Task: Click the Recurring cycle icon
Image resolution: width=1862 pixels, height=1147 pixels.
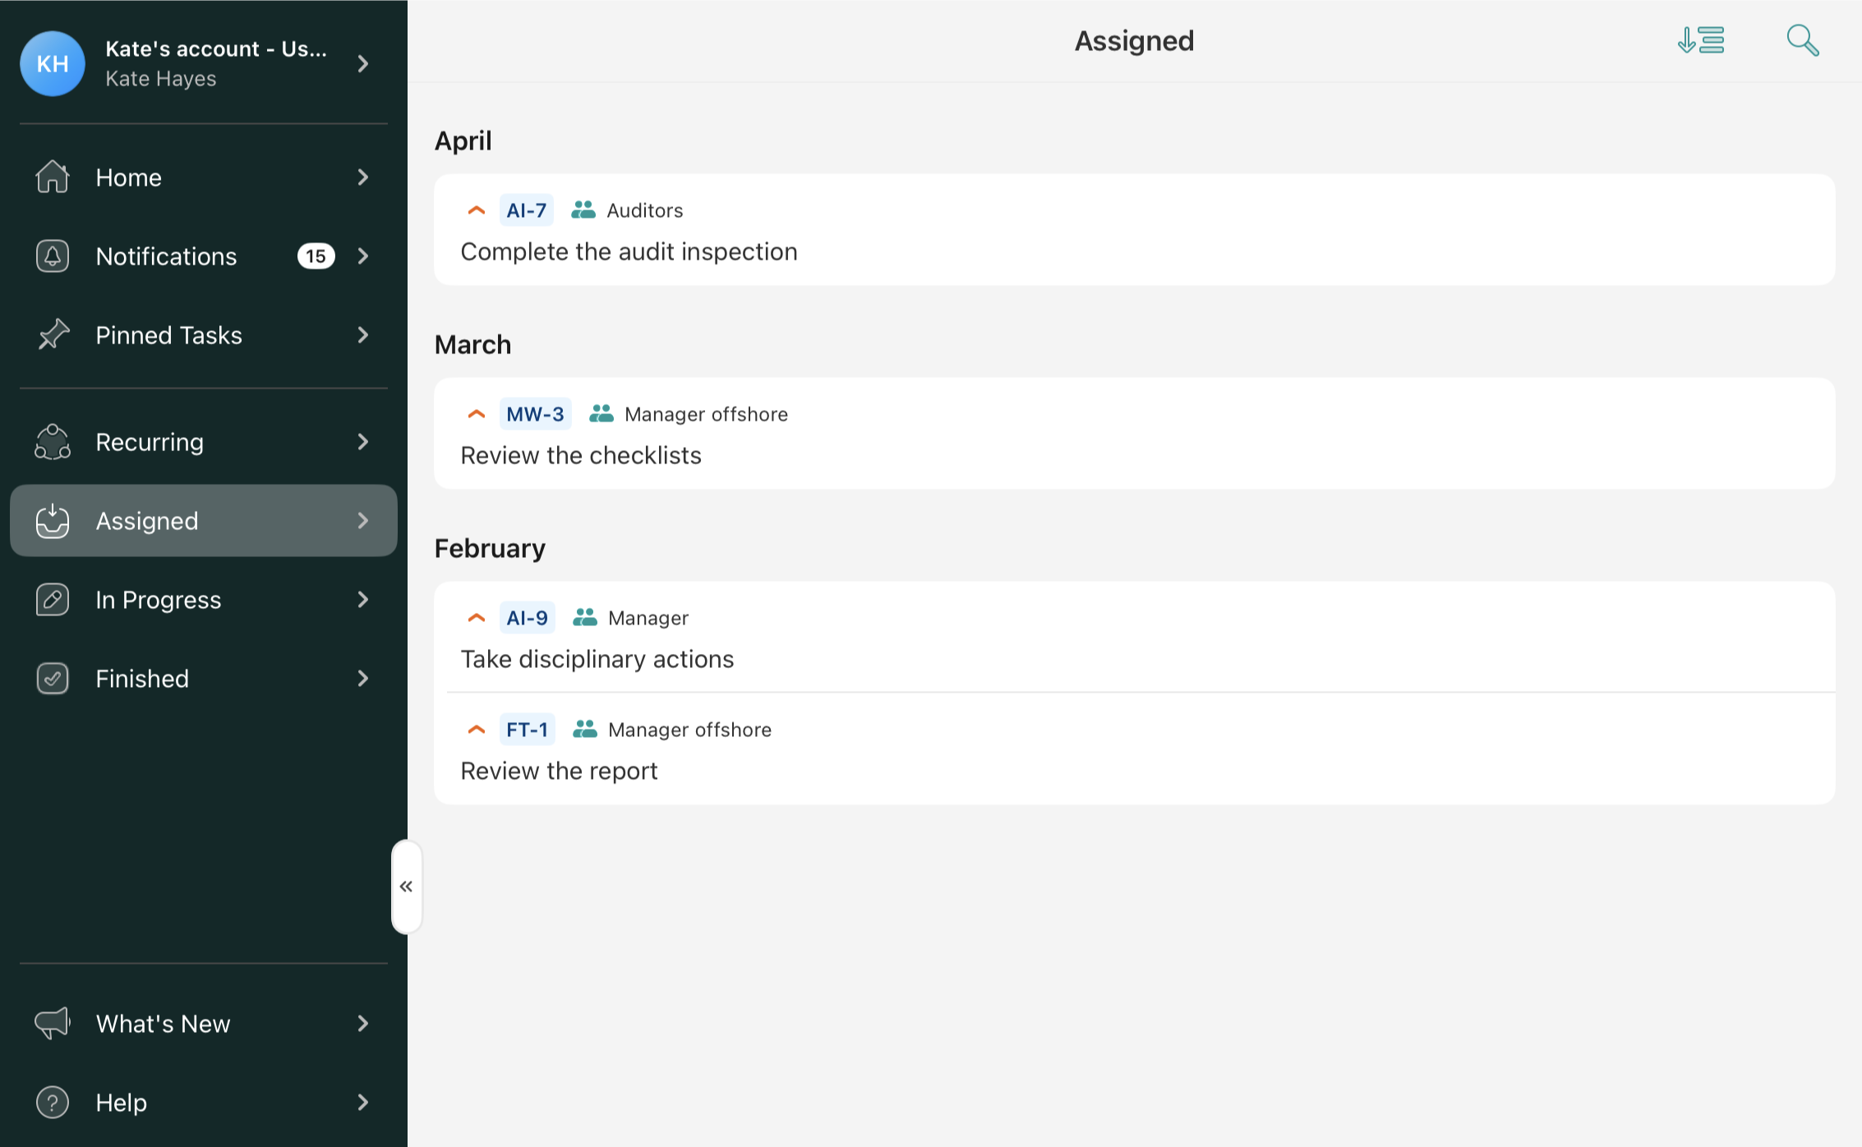Action: click(53, 442)
